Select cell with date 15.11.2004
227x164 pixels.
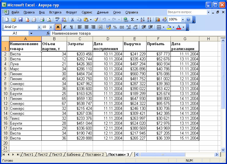point(185,138)
